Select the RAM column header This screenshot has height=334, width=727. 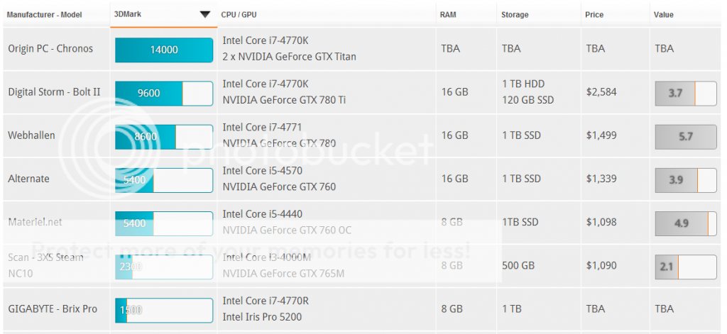coord(448,15)
